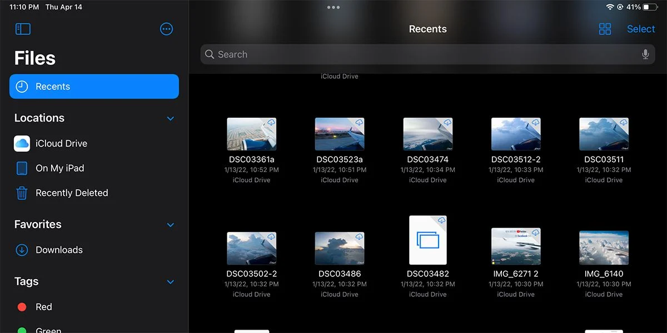Collapse the Tags section
667x333 pixels.
point(171,282)
